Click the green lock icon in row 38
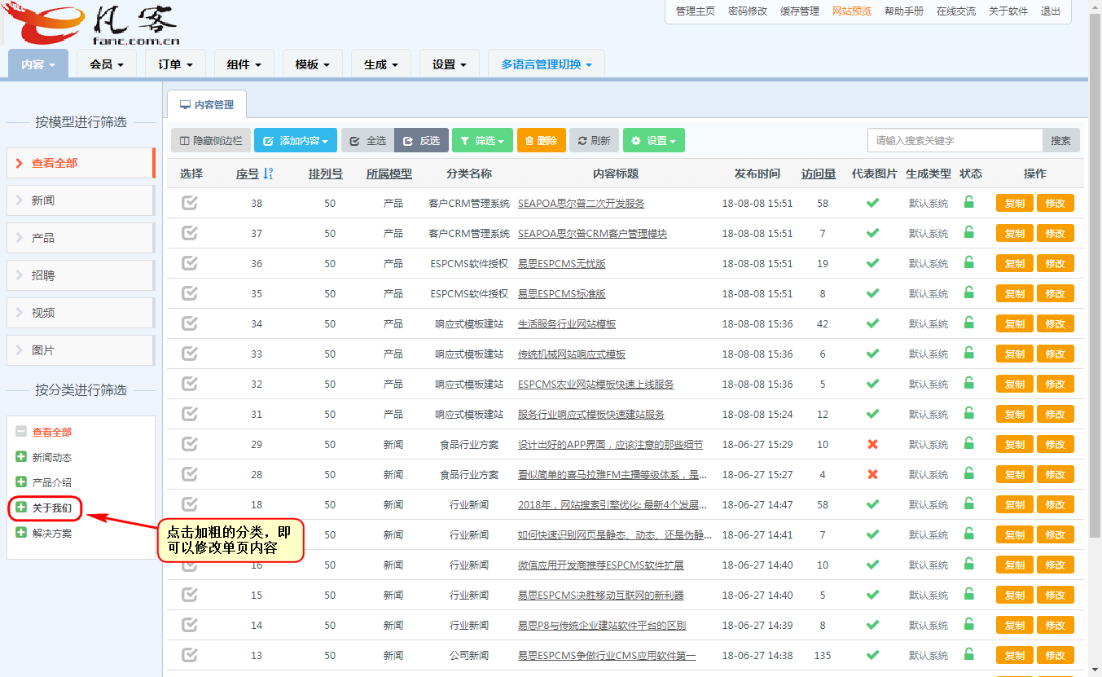 coord(968,202)
